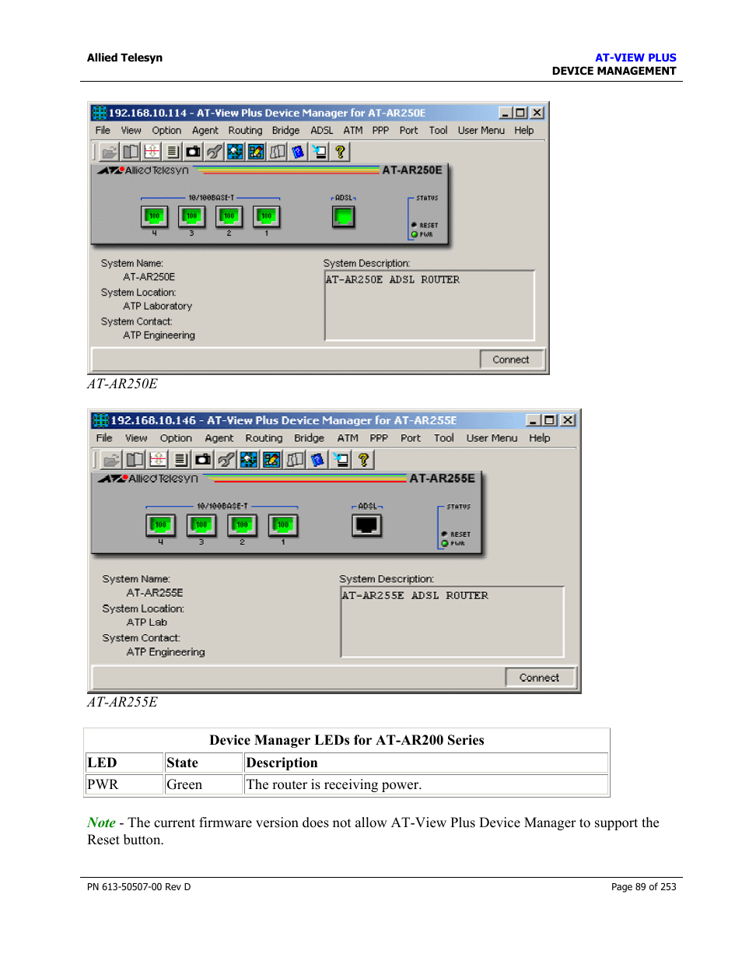Screen dimensions: 742x961
Task: Open User Menu in AT-AR255E window
Action: click(x=492, y=438)
